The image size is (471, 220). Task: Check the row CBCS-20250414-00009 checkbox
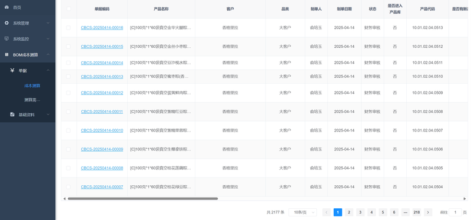coord(68,149)
